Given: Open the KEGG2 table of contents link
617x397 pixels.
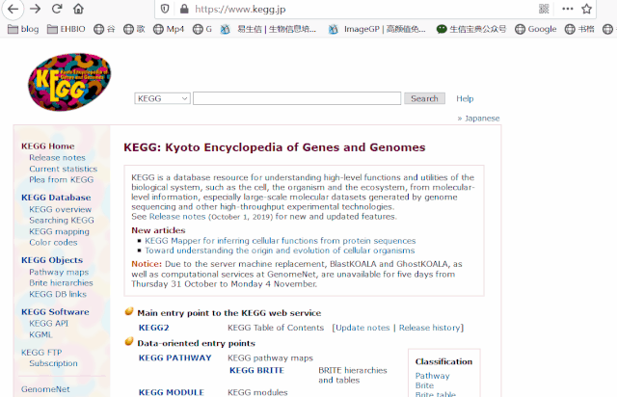Looking at the screenshot, I should (x=154, y=328).
